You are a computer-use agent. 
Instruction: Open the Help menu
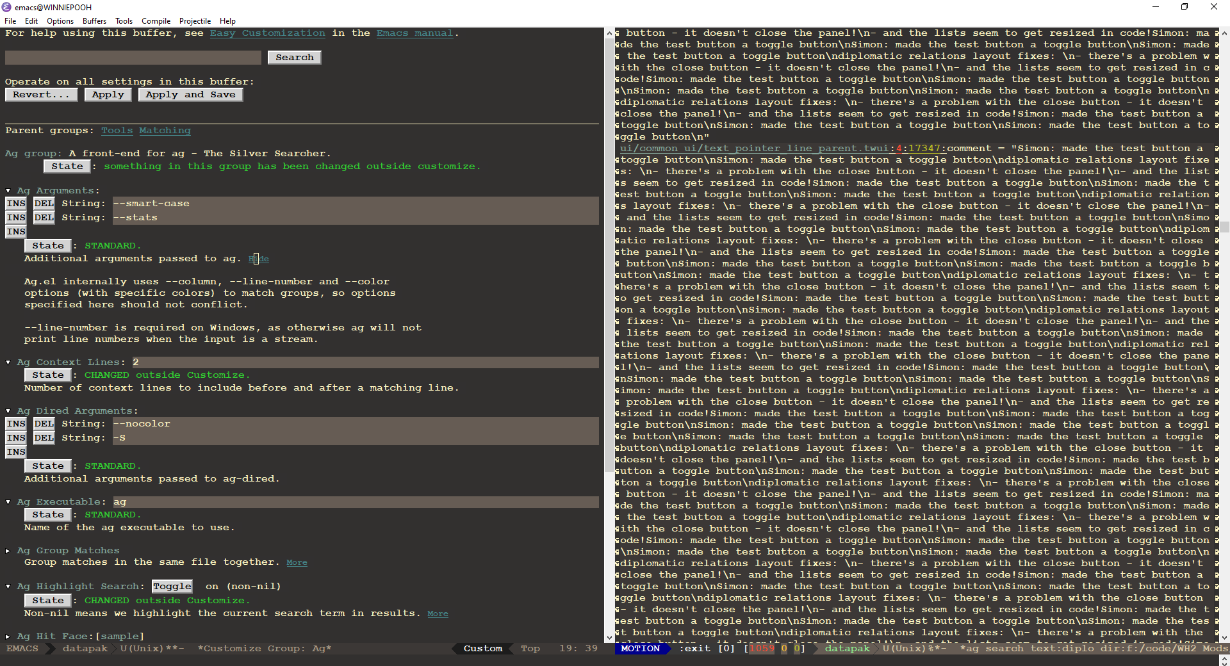pyautogui.click(x=227, y=21)
